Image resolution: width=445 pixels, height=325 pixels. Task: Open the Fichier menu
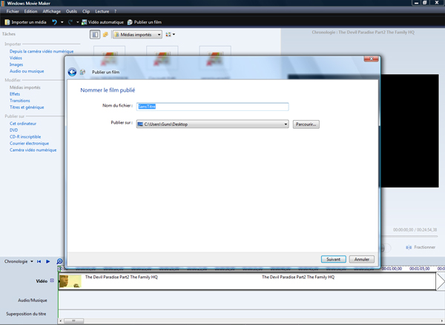pos(13,12)
